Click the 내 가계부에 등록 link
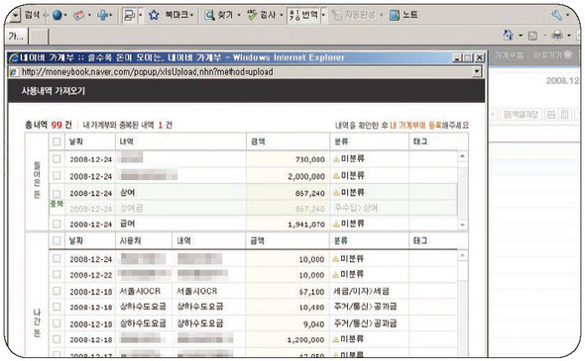585x361 pixels. (415, 125)
